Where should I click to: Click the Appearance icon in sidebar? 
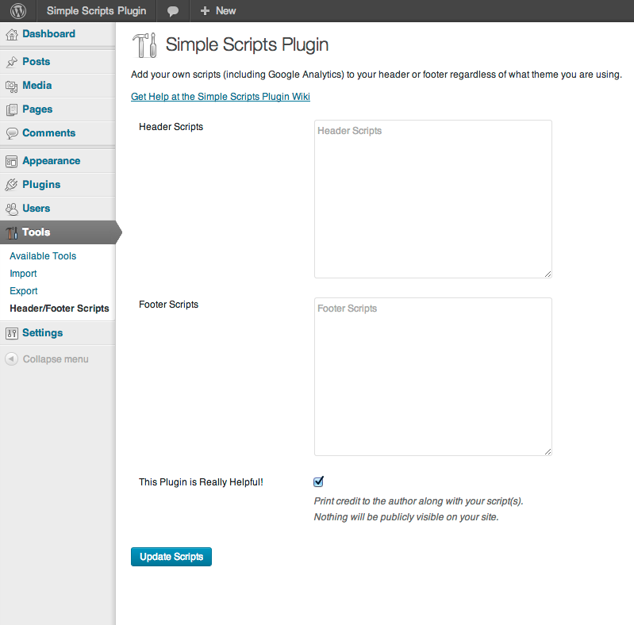[12, 161]
